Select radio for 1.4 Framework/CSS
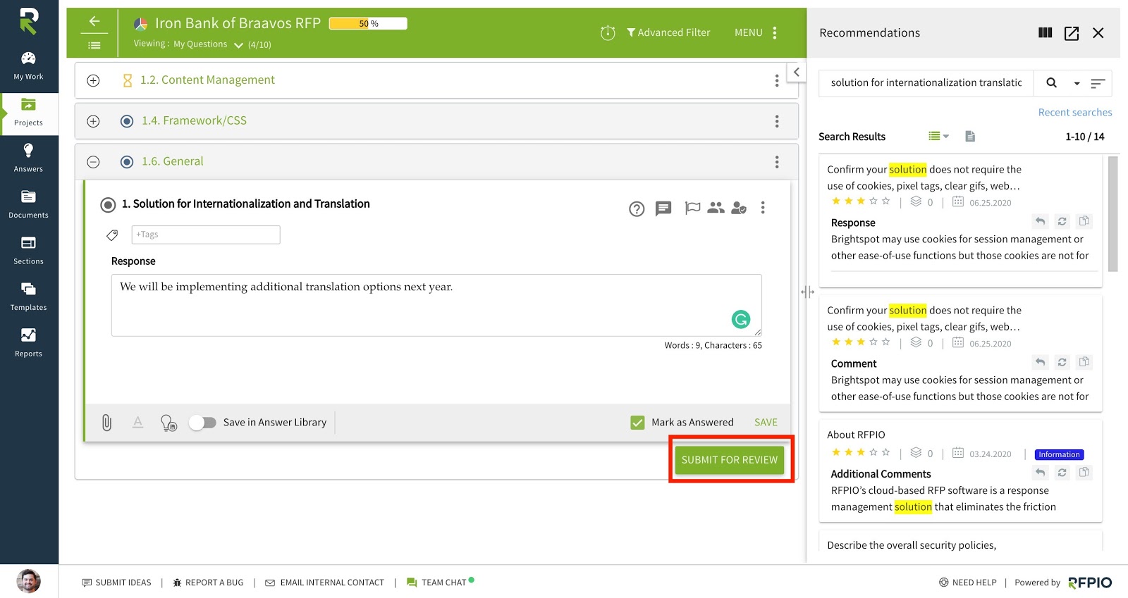The height and width of the screenshot is (598, 1128). pos(127,121)
